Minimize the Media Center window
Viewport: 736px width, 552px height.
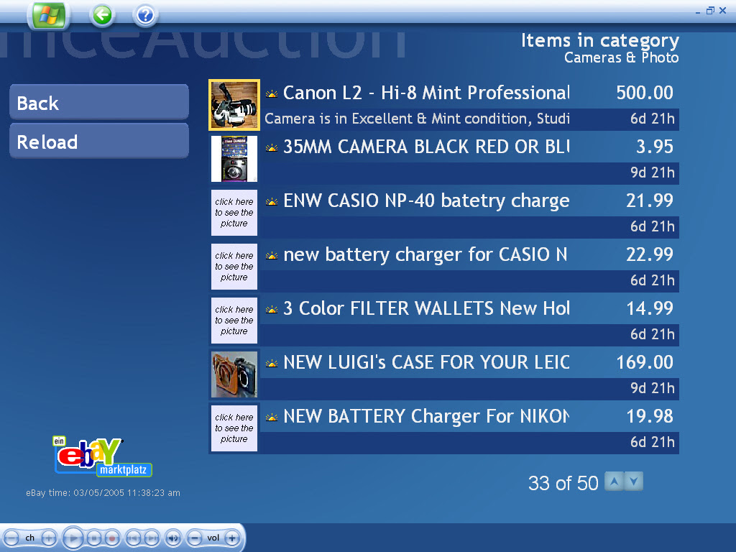[698, 11]
